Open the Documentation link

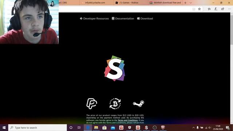123,19
